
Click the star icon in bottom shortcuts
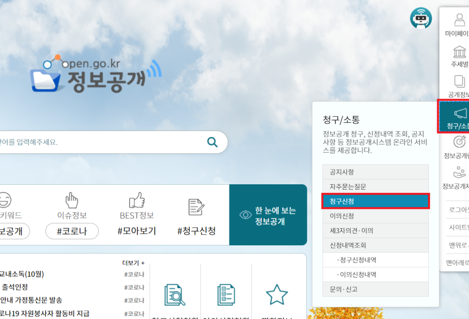point(277,294)
